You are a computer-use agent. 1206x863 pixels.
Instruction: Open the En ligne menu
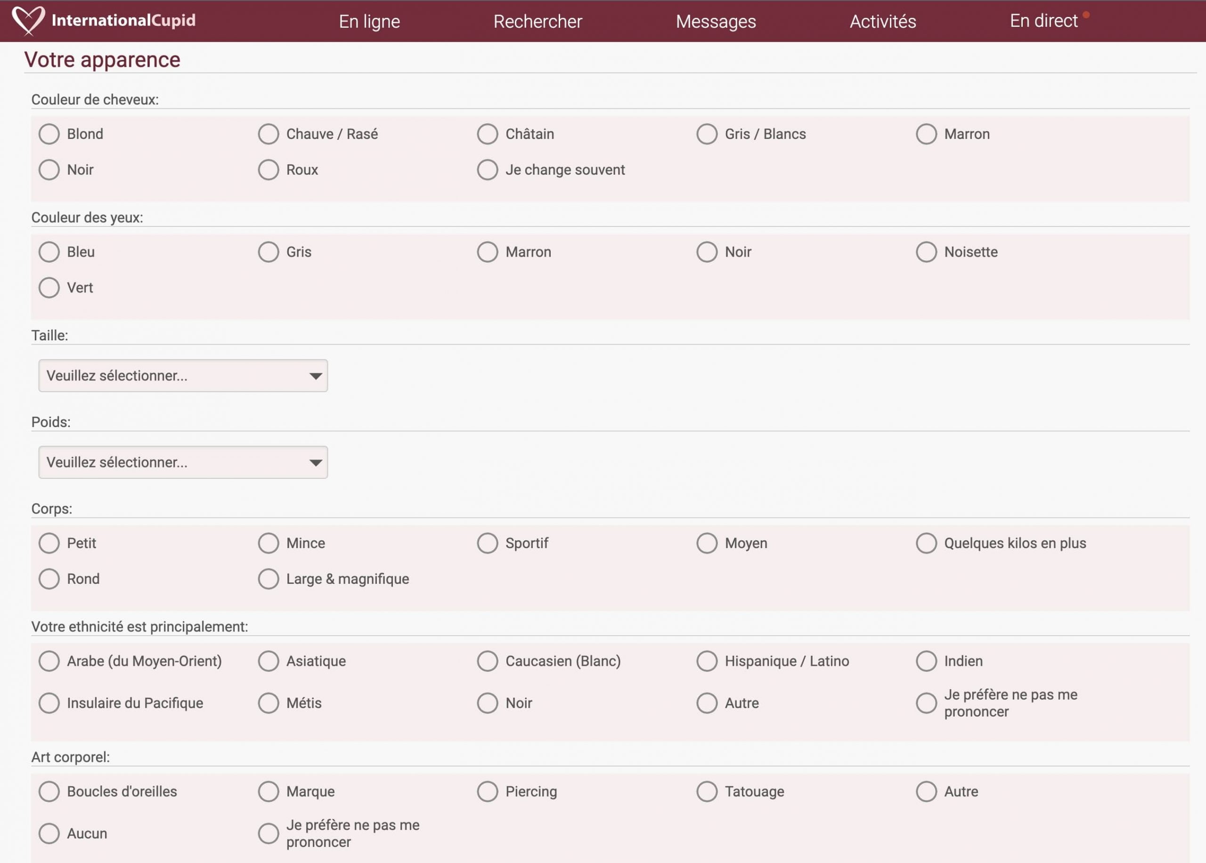coord(369,21)
